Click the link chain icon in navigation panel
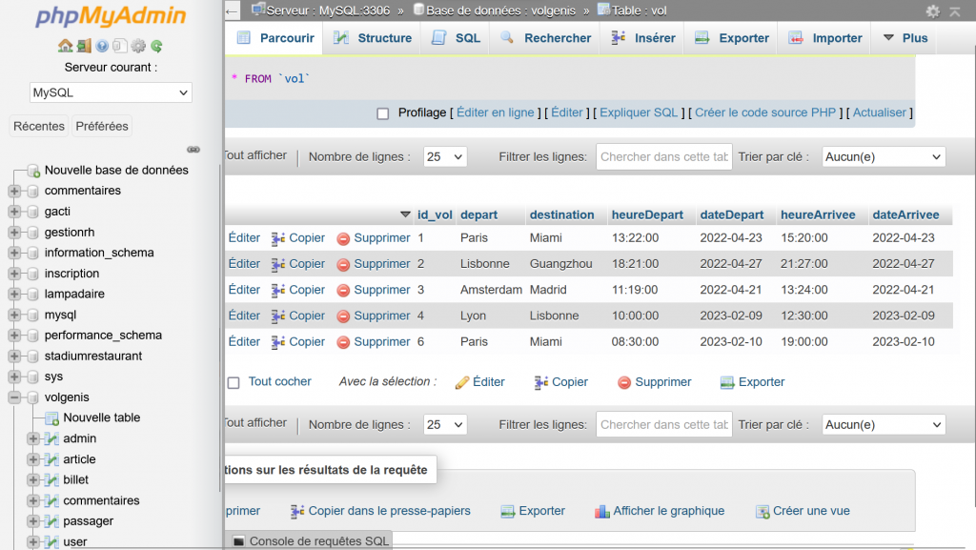 point(193,150)
